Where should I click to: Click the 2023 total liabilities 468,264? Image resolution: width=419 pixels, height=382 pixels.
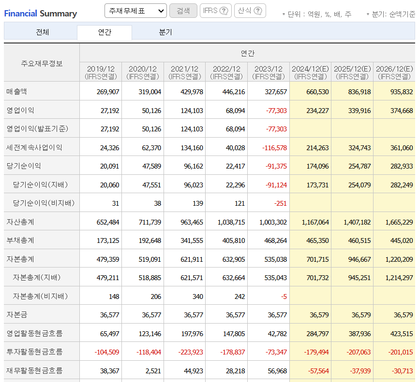(275, 241)
